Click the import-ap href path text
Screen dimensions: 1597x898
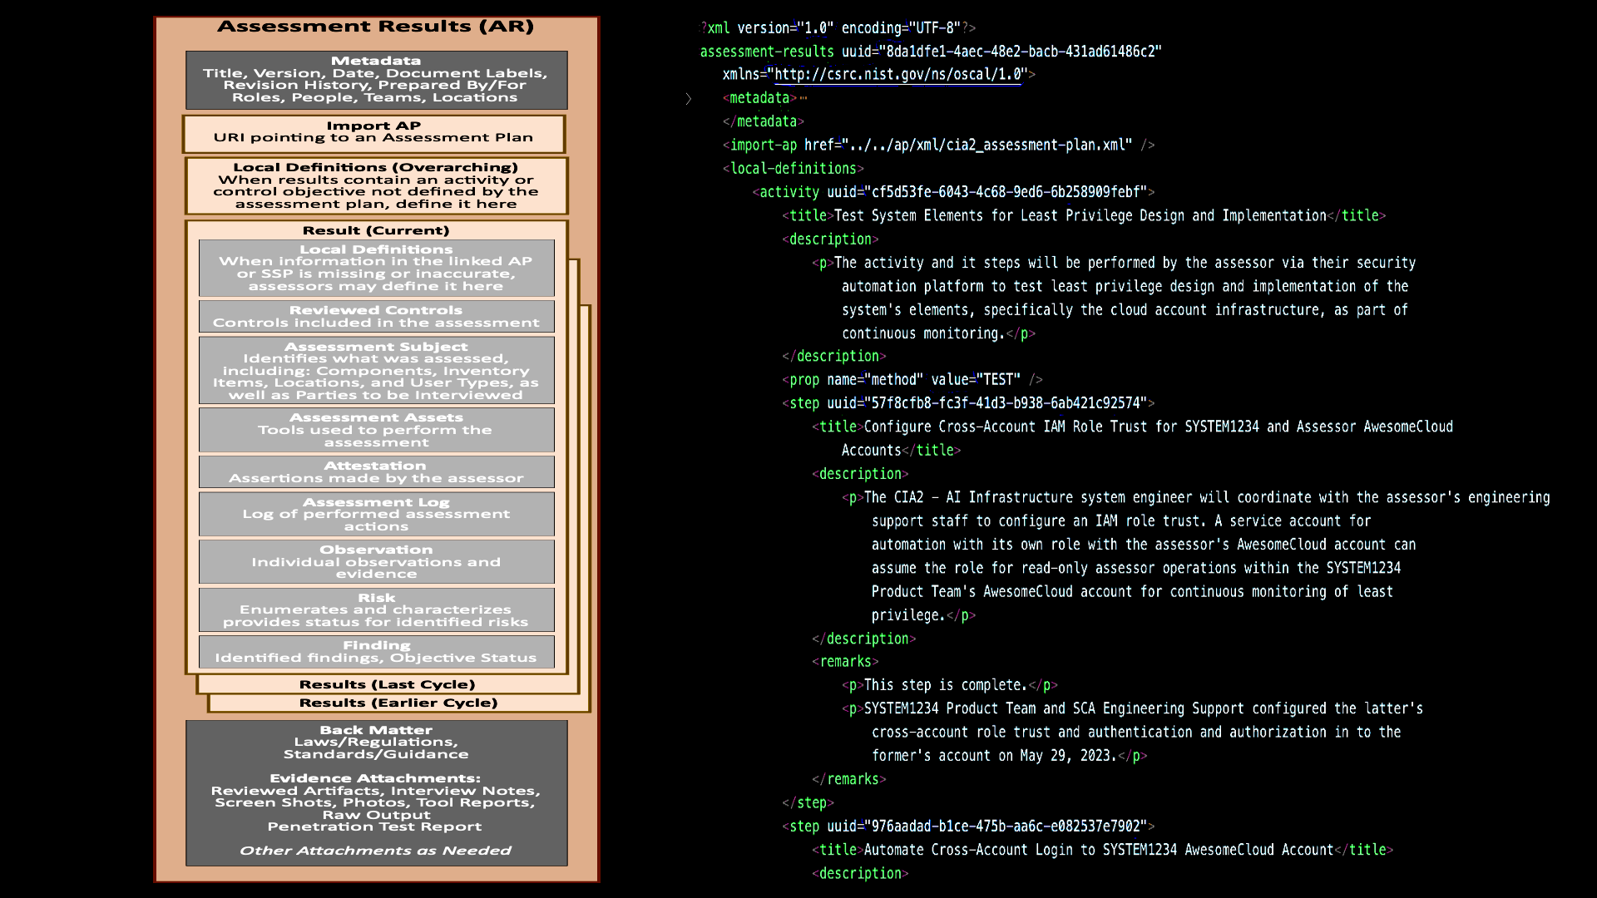tap(986, 146)
